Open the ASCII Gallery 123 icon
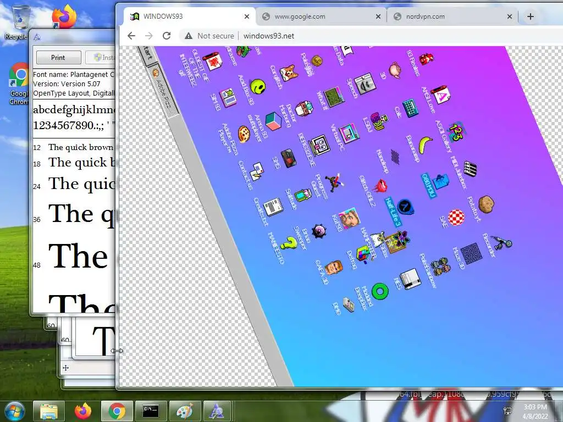563x422 pixels. [456, 132]
